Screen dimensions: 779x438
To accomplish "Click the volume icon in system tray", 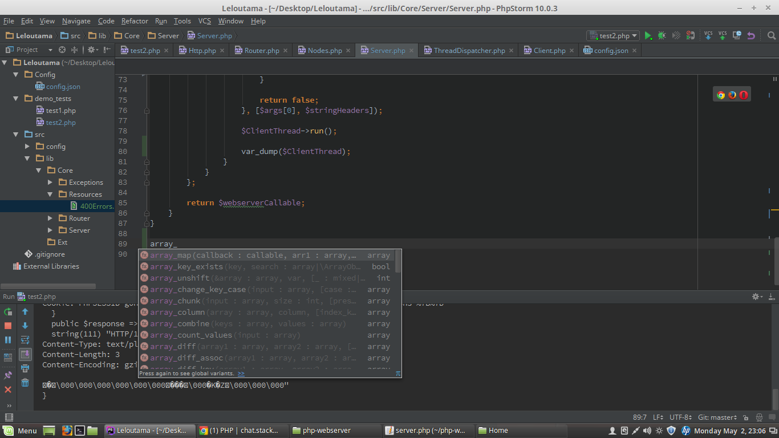I will point(647,431).
